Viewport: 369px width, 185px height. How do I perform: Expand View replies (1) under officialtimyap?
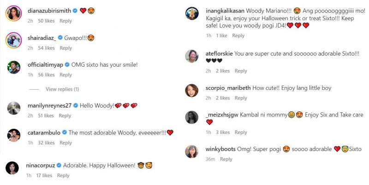[62, 89]
